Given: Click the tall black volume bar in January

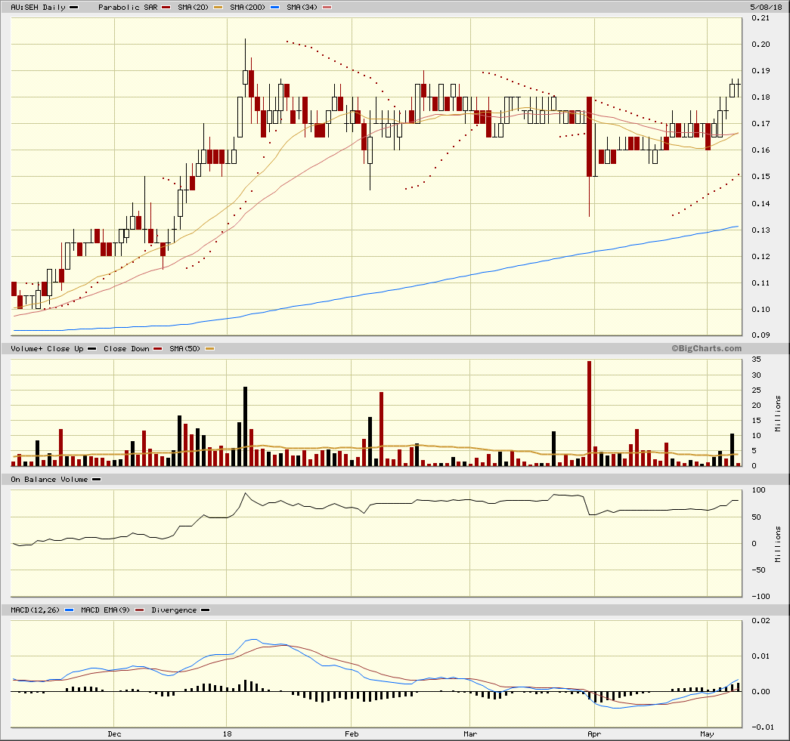Looking at the screenshot, I should click(x=246, y=426).
